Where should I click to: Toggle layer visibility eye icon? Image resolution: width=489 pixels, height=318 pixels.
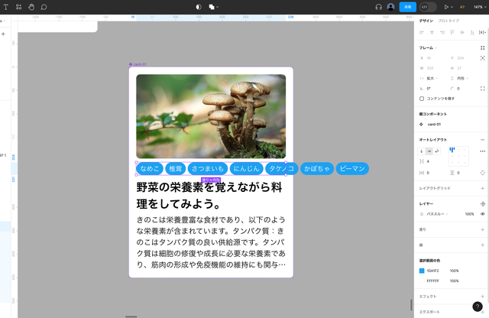pyautogui.click(x=482, y=214)
